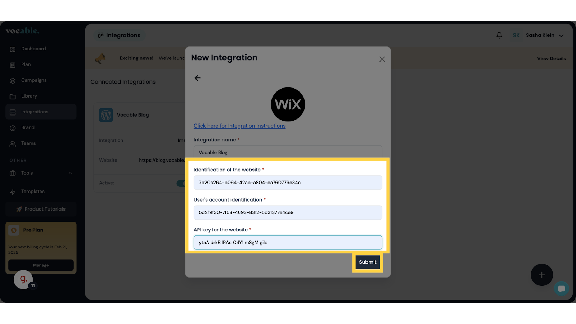
Task: Click the Identification of the website field
Action: coord(288,183)
